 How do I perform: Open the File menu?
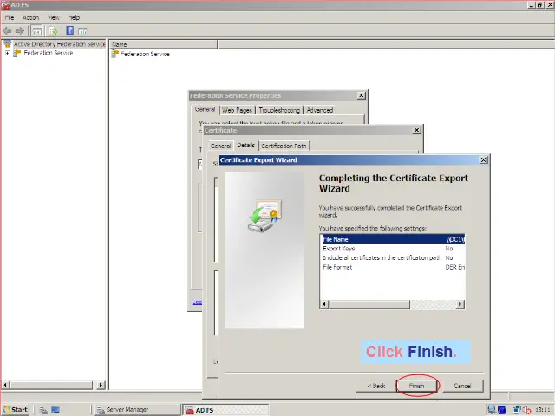(10, 17)
